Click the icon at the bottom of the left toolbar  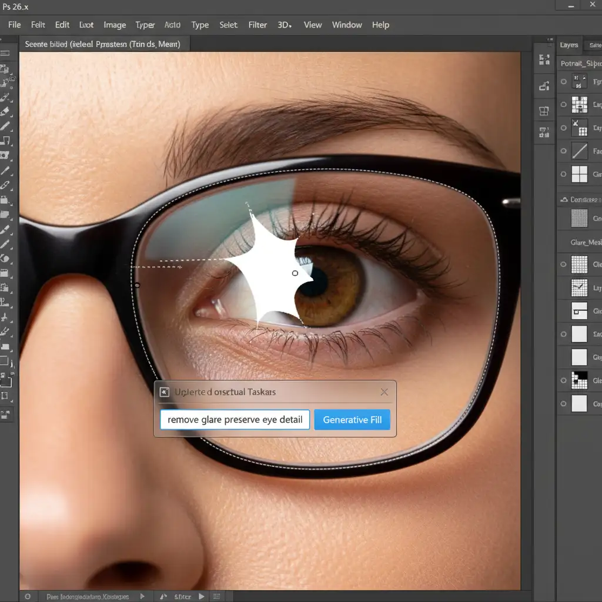pos(5,415)
